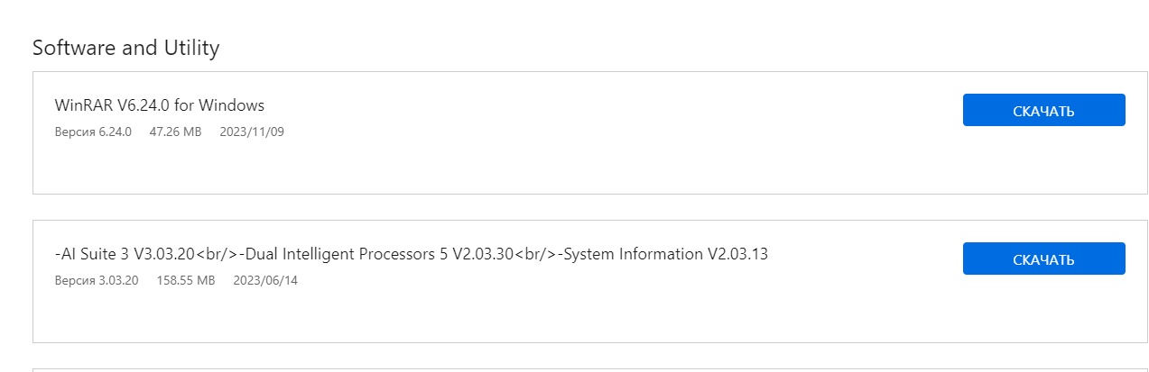The height and width of the screenshot is (372, 1149).
Task: Click the Версия 6.24.0 label
Action: (93, 132)
